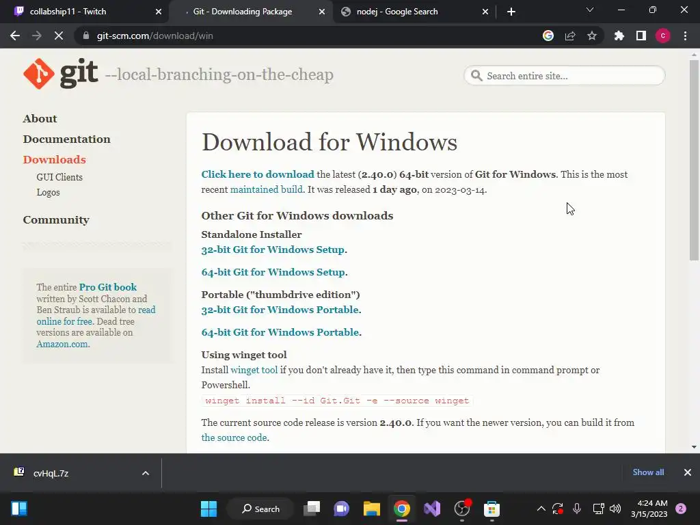Open Visual Studio from taskbar
The image size is (700, 525).
pos(432,509)
